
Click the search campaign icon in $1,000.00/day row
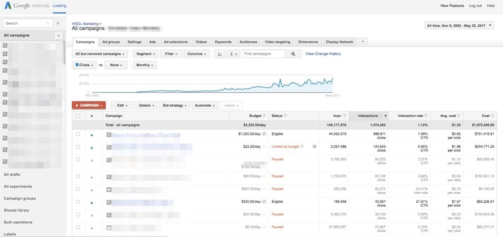109,135
